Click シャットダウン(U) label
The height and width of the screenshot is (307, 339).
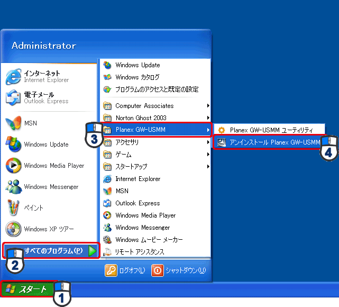[186, 270]
